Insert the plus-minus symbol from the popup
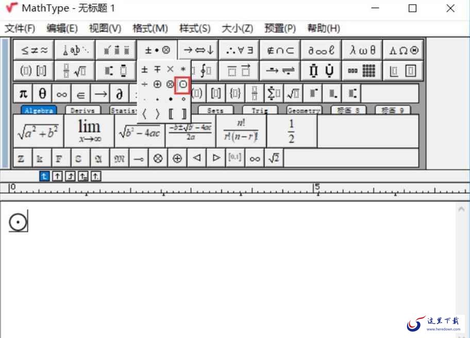 [144, 70]
